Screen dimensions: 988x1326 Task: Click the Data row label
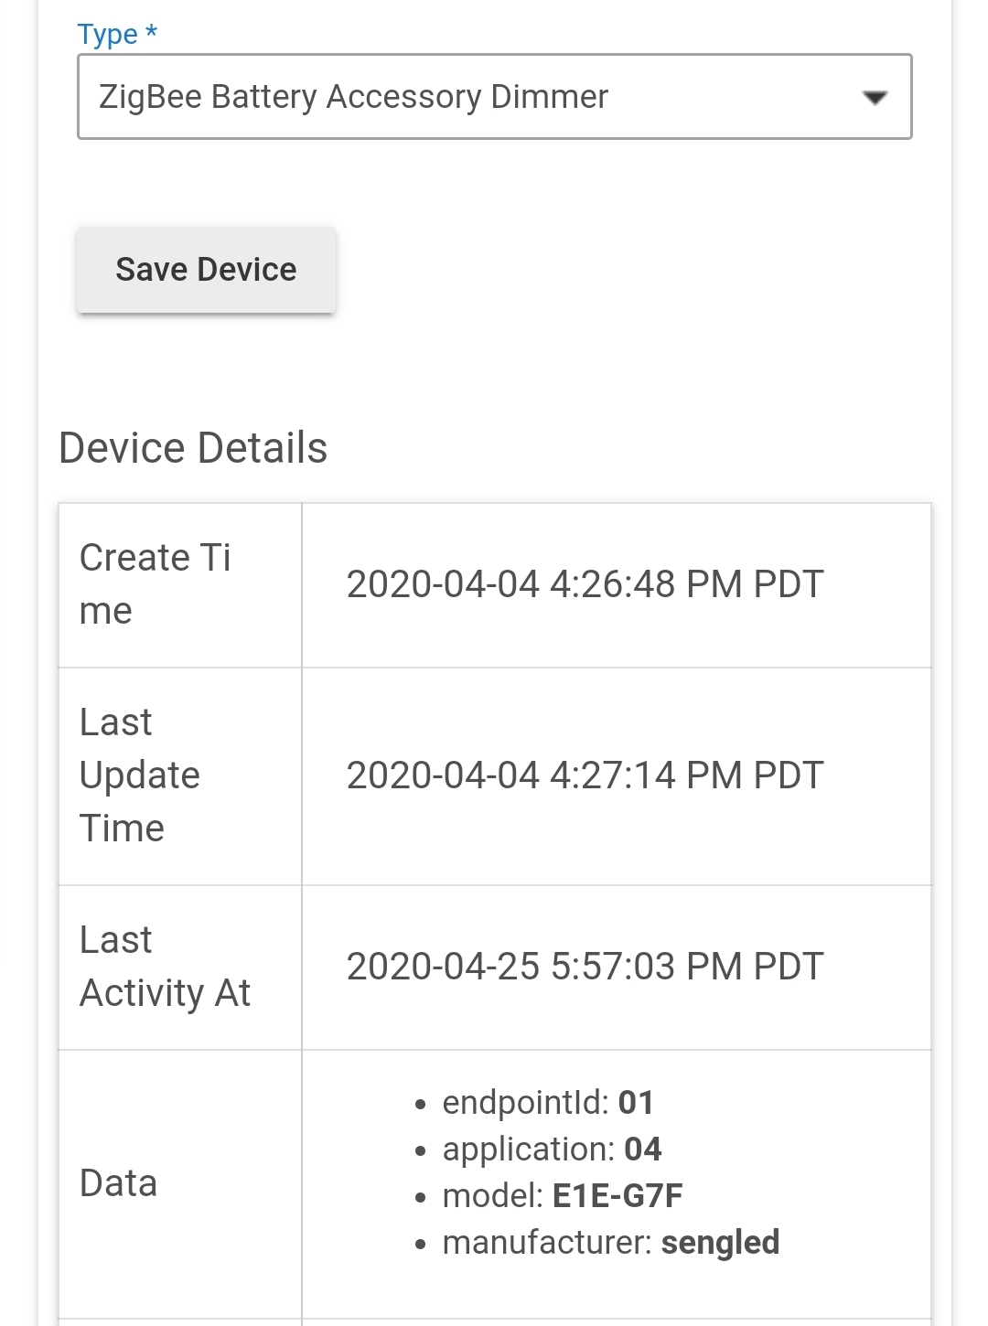[118, 1183]
